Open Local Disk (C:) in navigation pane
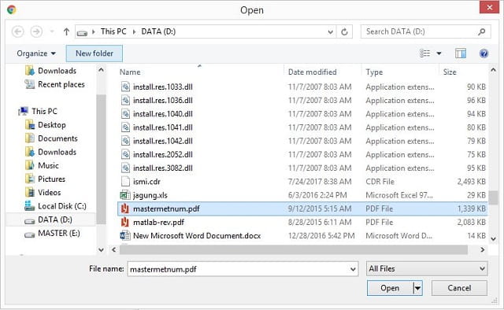The height and width of the screenshot is (310, 504). (x=56, y=206)
